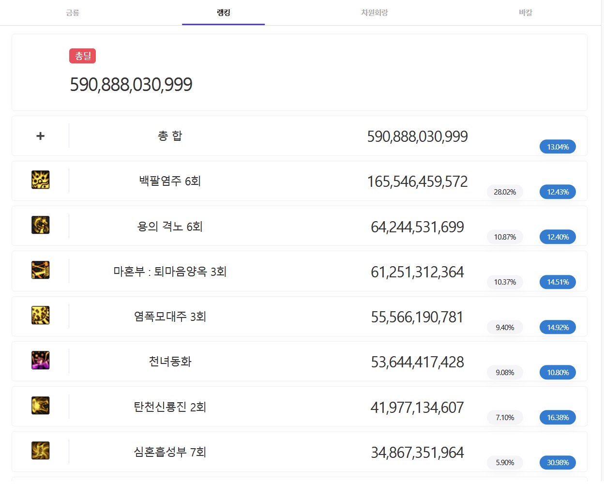This screenshot has width=604, height=484.
Task: Click the total damage 590,888,030,999 header value
Action: (x=131, y=85)
